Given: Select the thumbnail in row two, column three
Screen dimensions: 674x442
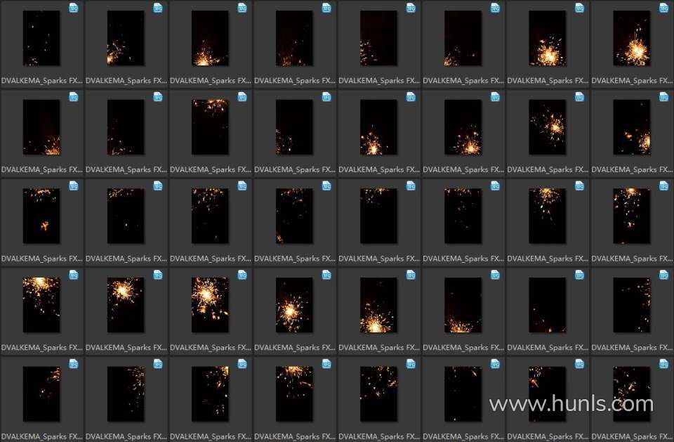Looking at the screenshot, I should [210, 127].
